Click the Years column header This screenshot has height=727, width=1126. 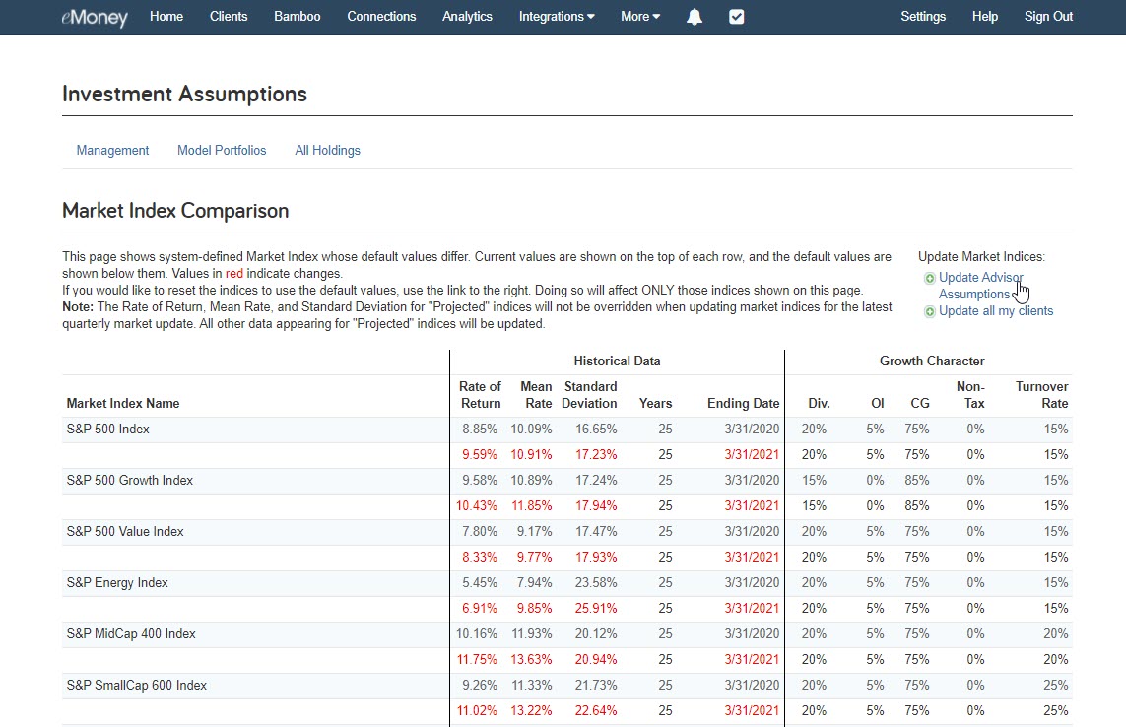[656, 404]
